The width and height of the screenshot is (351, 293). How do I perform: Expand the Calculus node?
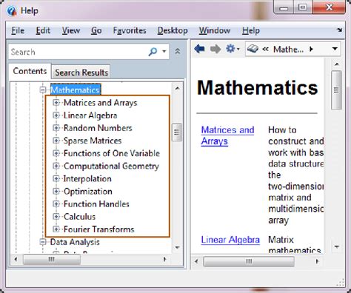(x=56, y=217)
